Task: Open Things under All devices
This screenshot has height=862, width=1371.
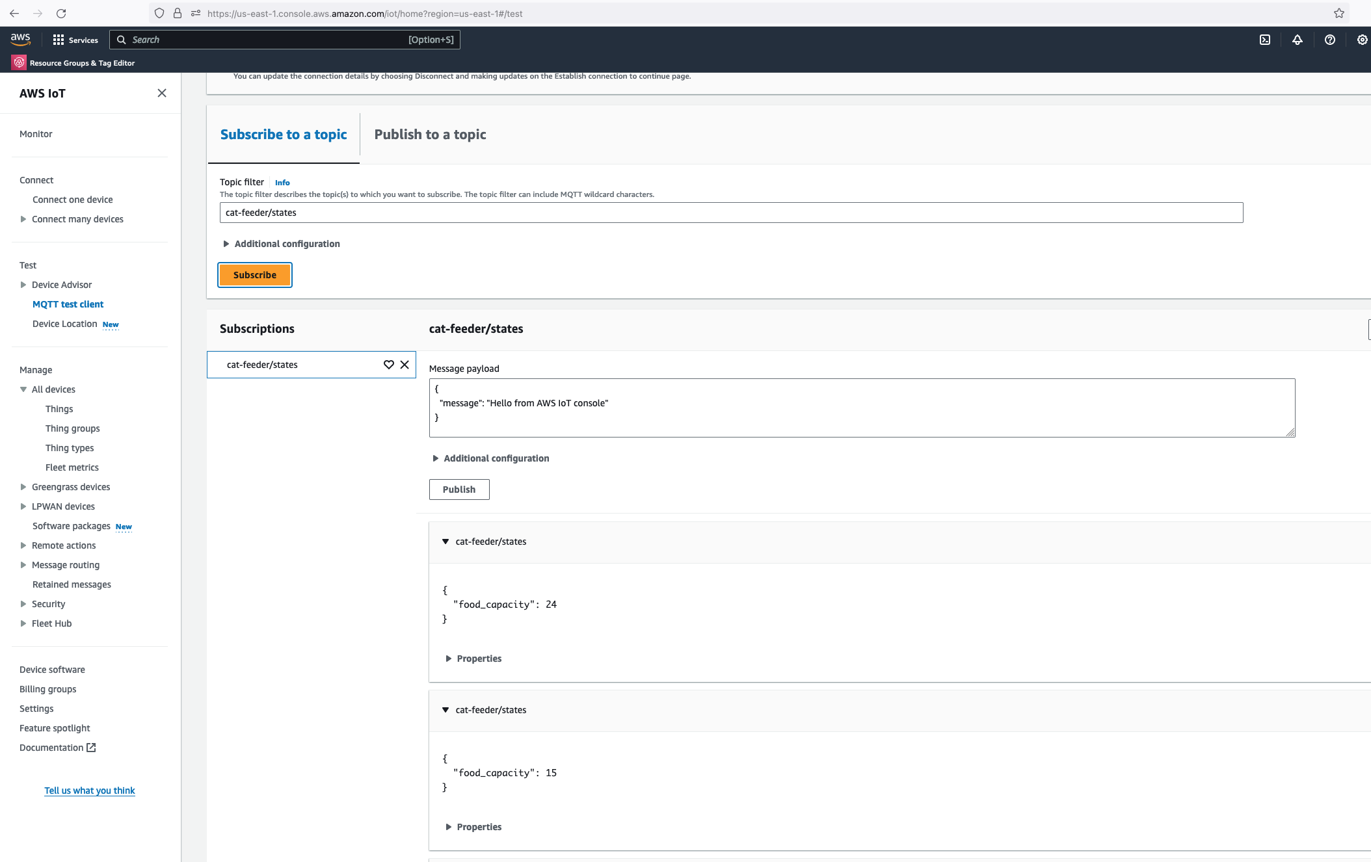Action: (x=59, y=409)
